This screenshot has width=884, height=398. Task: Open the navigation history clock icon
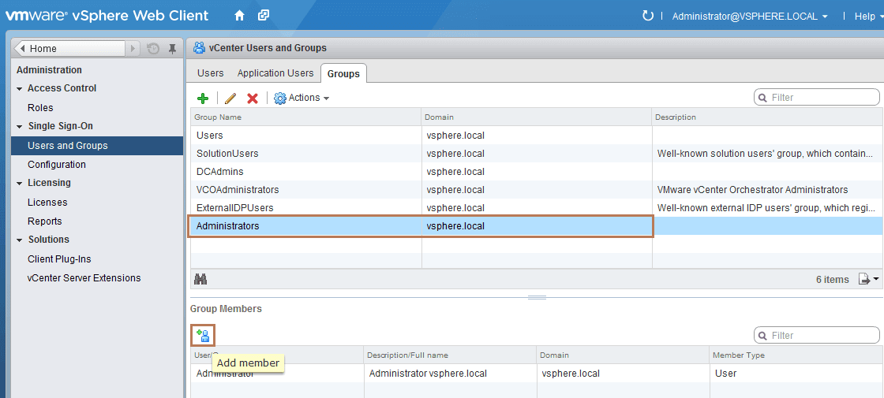[x=153, y=48]
